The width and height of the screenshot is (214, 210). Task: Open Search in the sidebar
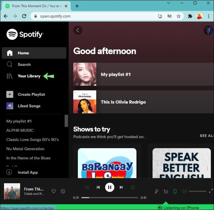(19, 64)
